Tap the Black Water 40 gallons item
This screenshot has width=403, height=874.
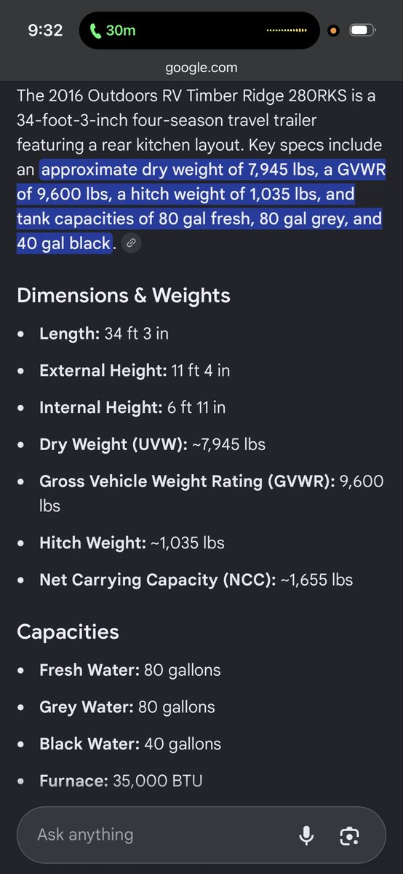click(130, 744)
